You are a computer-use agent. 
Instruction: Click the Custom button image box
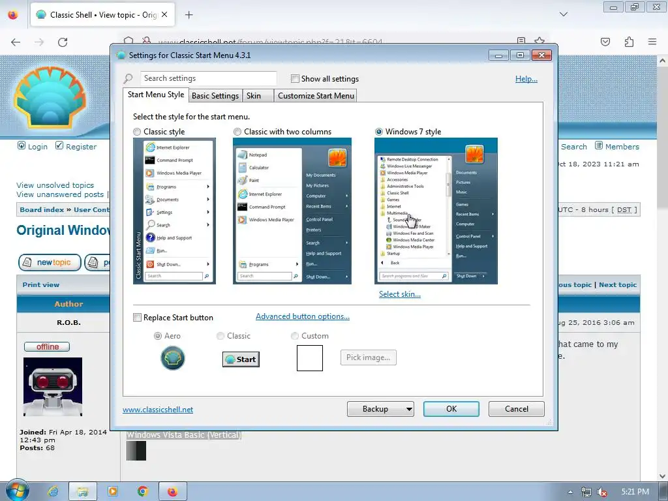pyautogui.click(x=310, y=358)
